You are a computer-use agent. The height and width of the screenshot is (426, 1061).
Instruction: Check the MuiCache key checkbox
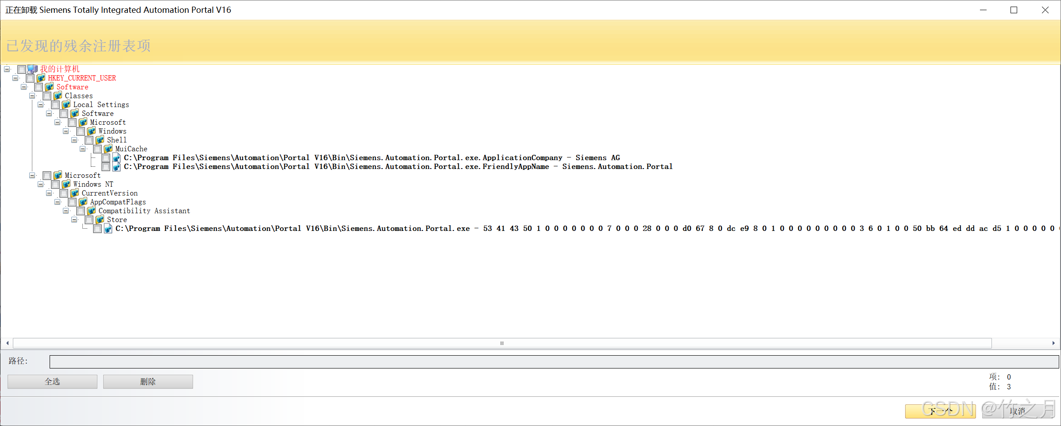(x=97, y=149)
